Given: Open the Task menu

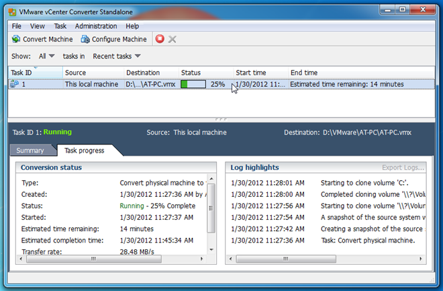Looking at the screenshot, I should [60, 26].
